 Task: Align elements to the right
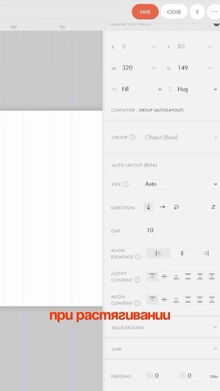pyautogui.click(x=206, y=254)
